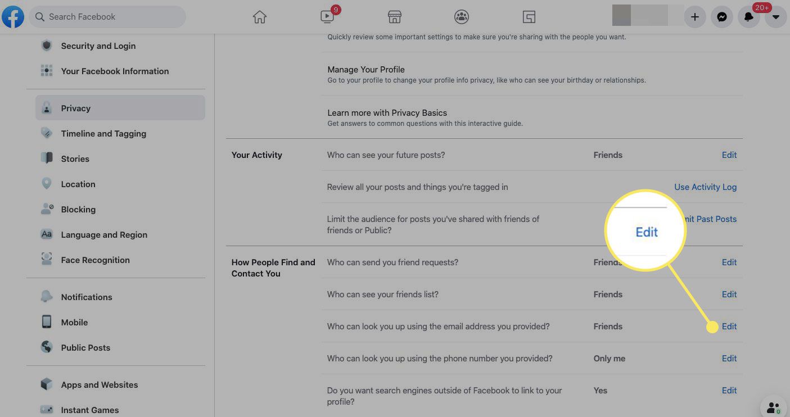Edit phone number lookup setting

click(729, 359)
